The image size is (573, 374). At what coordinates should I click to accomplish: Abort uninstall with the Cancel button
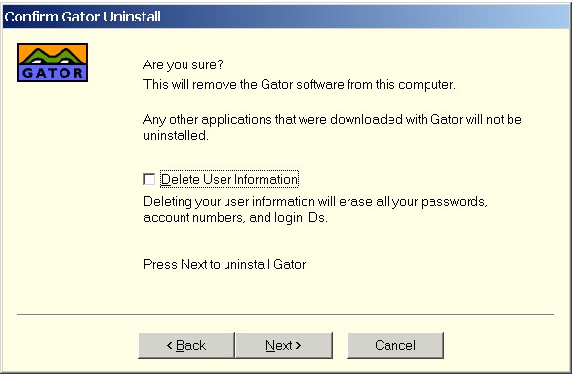pos(395,345)
